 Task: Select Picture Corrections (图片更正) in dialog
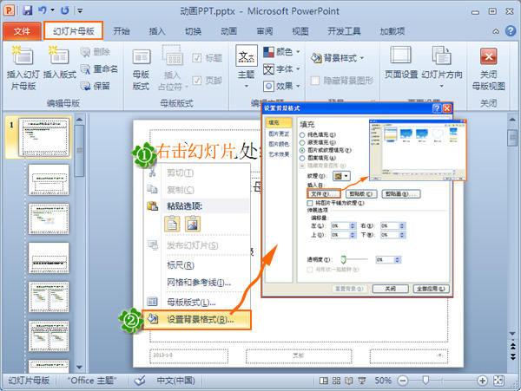coord(279,134)
